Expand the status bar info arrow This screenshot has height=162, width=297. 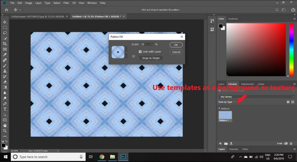point(58,151)
